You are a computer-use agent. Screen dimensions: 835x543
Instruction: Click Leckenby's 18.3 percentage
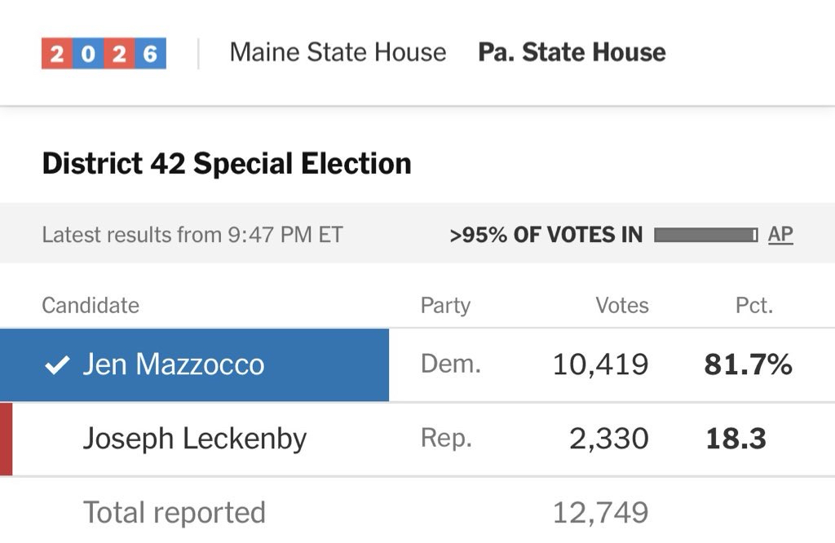tap(736, 439)
